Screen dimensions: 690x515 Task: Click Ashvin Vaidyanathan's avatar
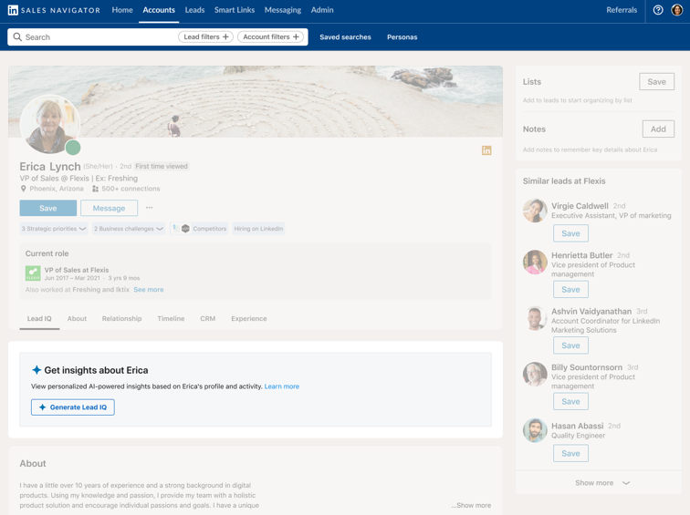[x=535, y=318]
